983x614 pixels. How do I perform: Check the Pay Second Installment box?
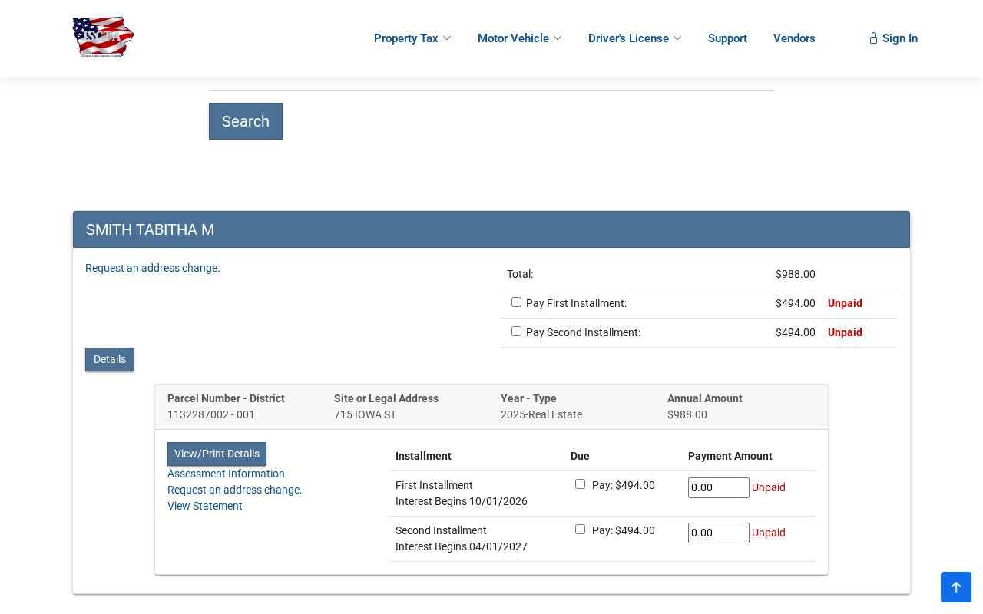click(x=516, y=332)
